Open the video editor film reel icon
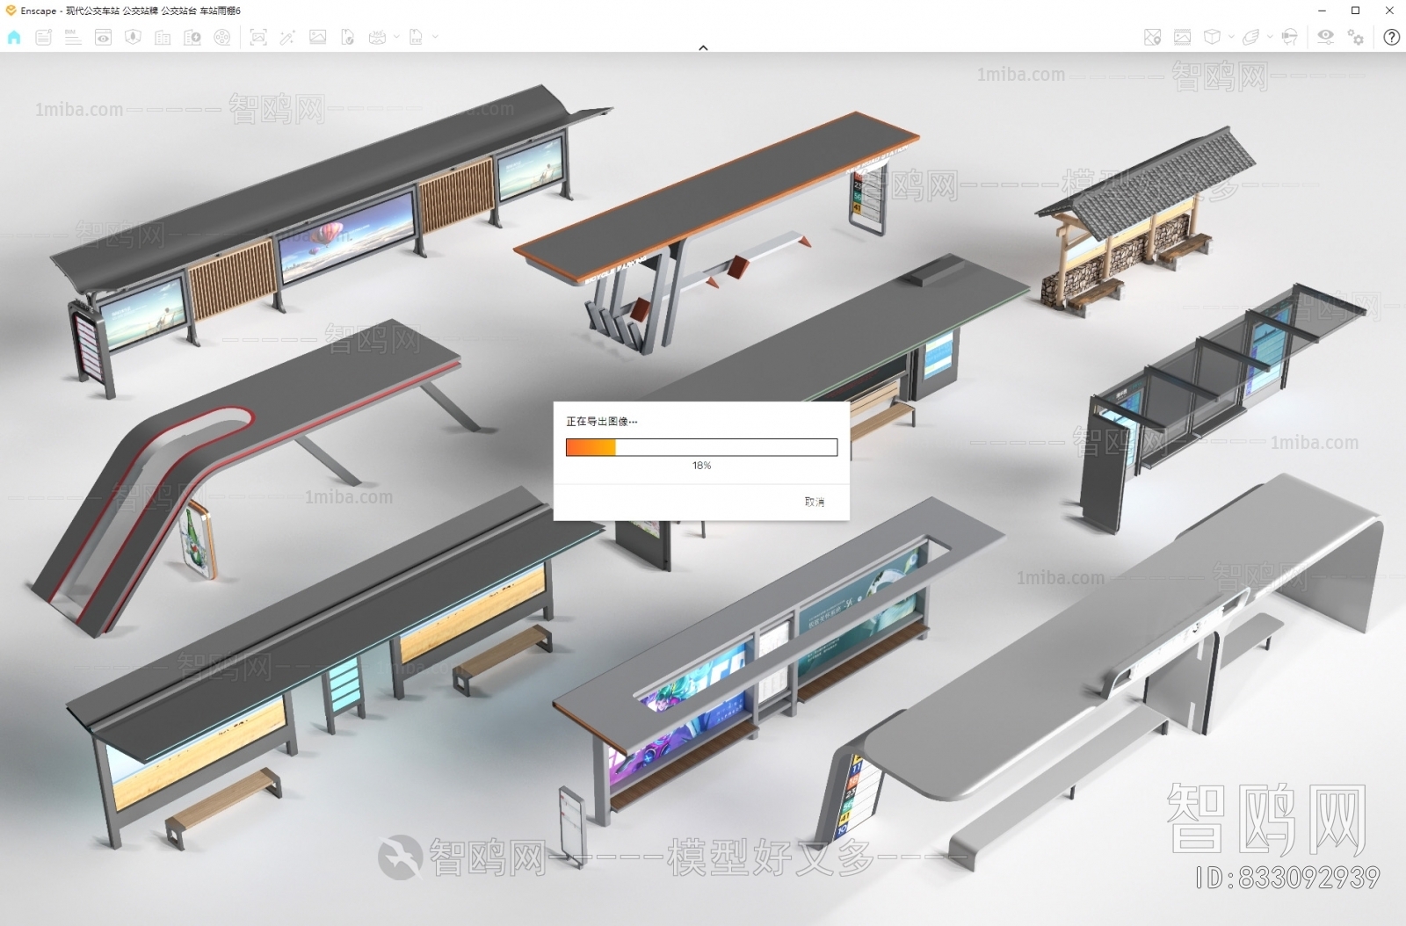Image resolution: width=1406 pixels, height=926 pixels. (x=222, y=37)
